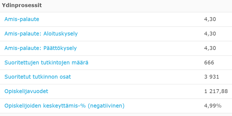
Task: Click the Päättökysely score value 4,30
Action: coord(210,48)
